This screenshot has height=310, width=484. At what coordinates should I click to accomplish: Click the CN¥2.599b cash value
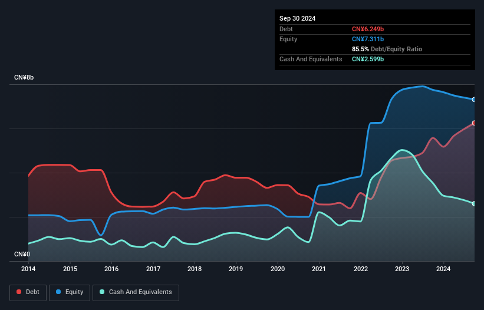[x=368, y=59]
